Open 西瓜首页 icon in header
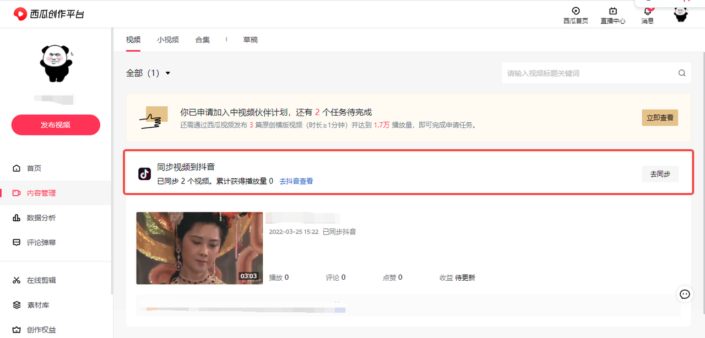Screen dimensions: 705x338 pyautogui.click(x=576, y=11)
